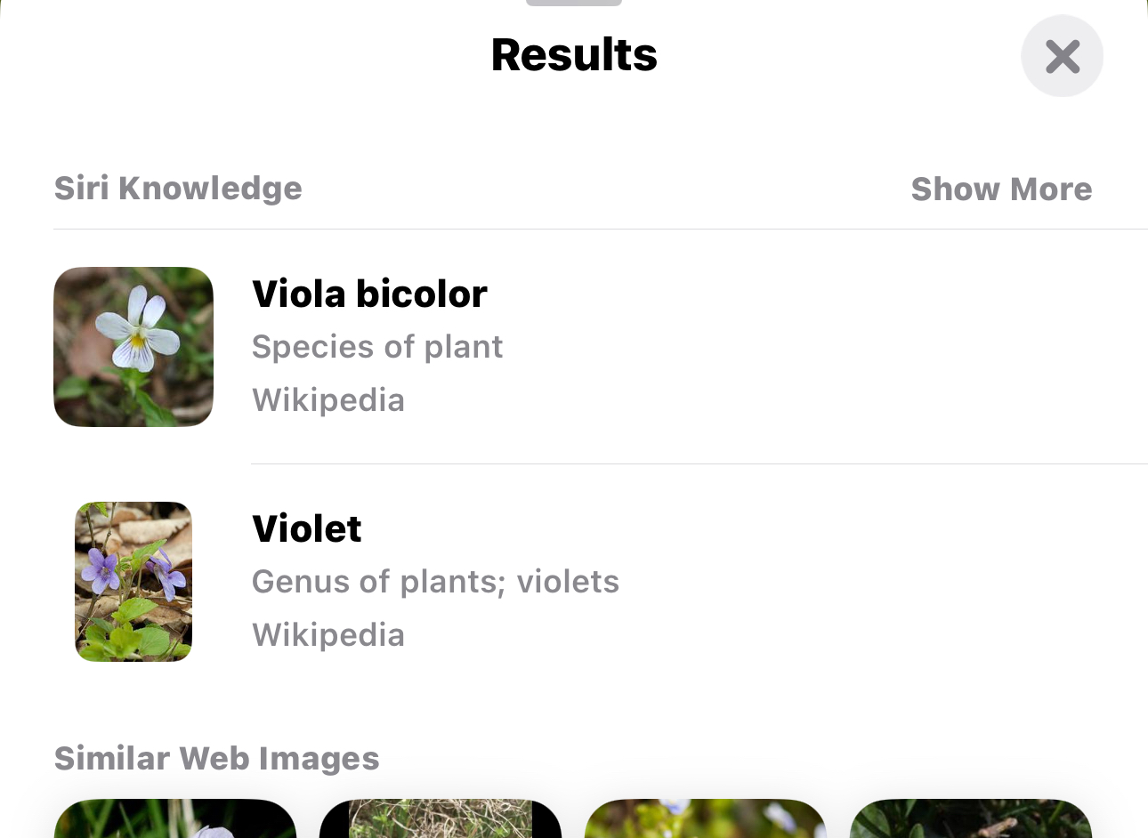Open the third similar web image
The image size is (1148, 838).
706,820
